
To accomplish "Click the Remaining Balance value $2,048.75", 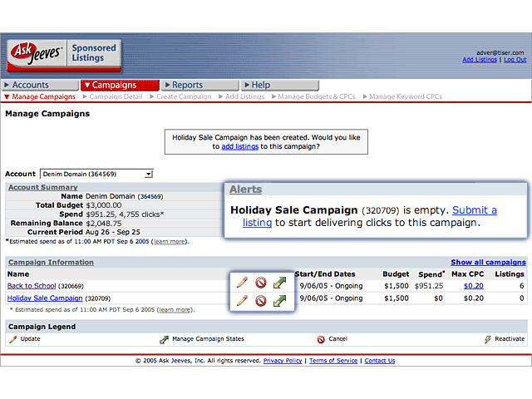I will tap(103, 224).
